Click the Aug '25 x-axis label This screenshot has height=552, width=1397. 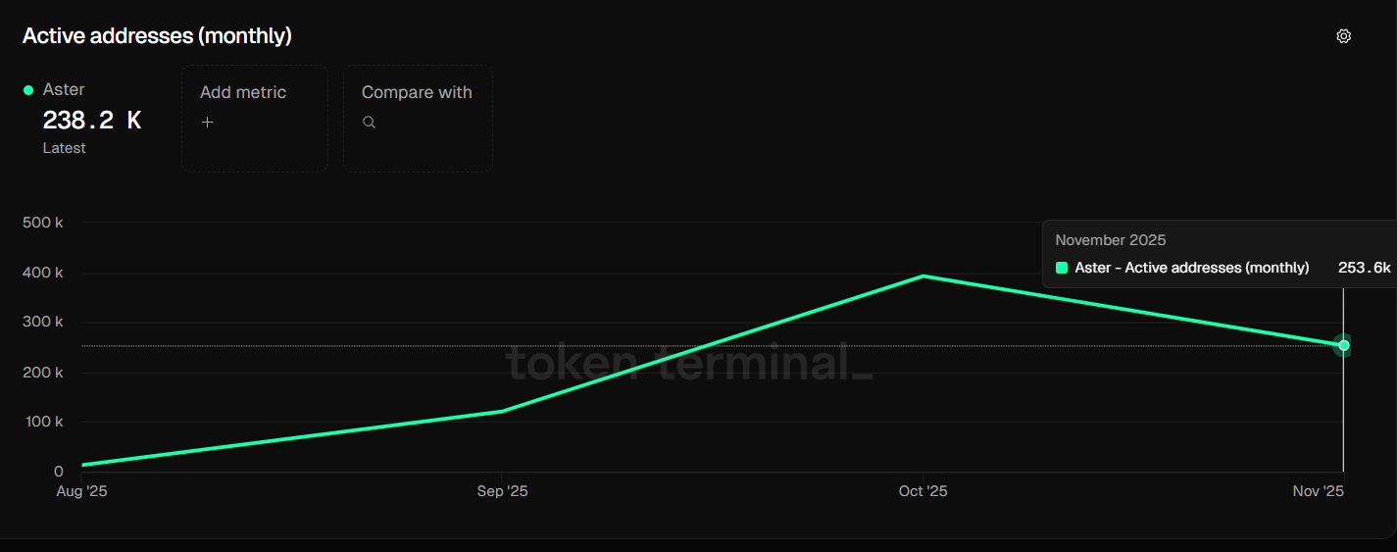coord(81,491)
